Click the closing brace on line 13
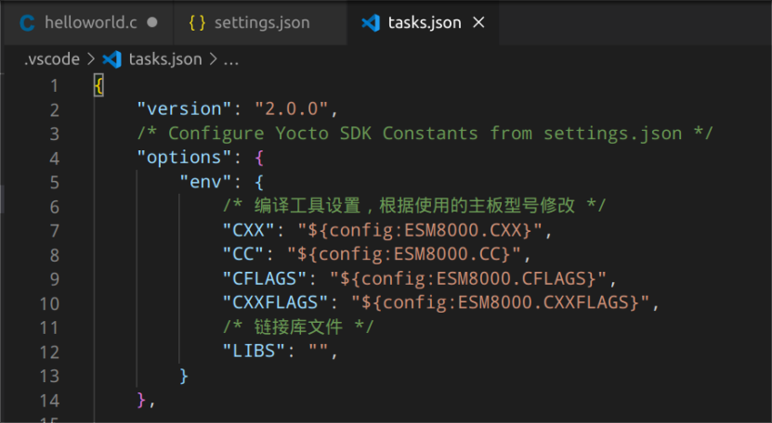Screen dimensions: 772x423 click(184, 376)
